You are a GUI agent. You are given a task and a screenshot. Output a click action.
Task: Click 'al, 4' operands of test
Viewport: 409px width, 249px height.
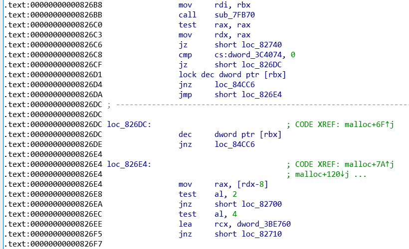[x=225, y=214]
